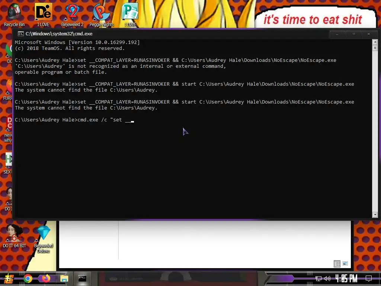The height and width of the screenshot is (286, 381).
Task: Open the Dimension 'I LOVE' shortcut
Action: pyautogui.click(x=43, y=14)
